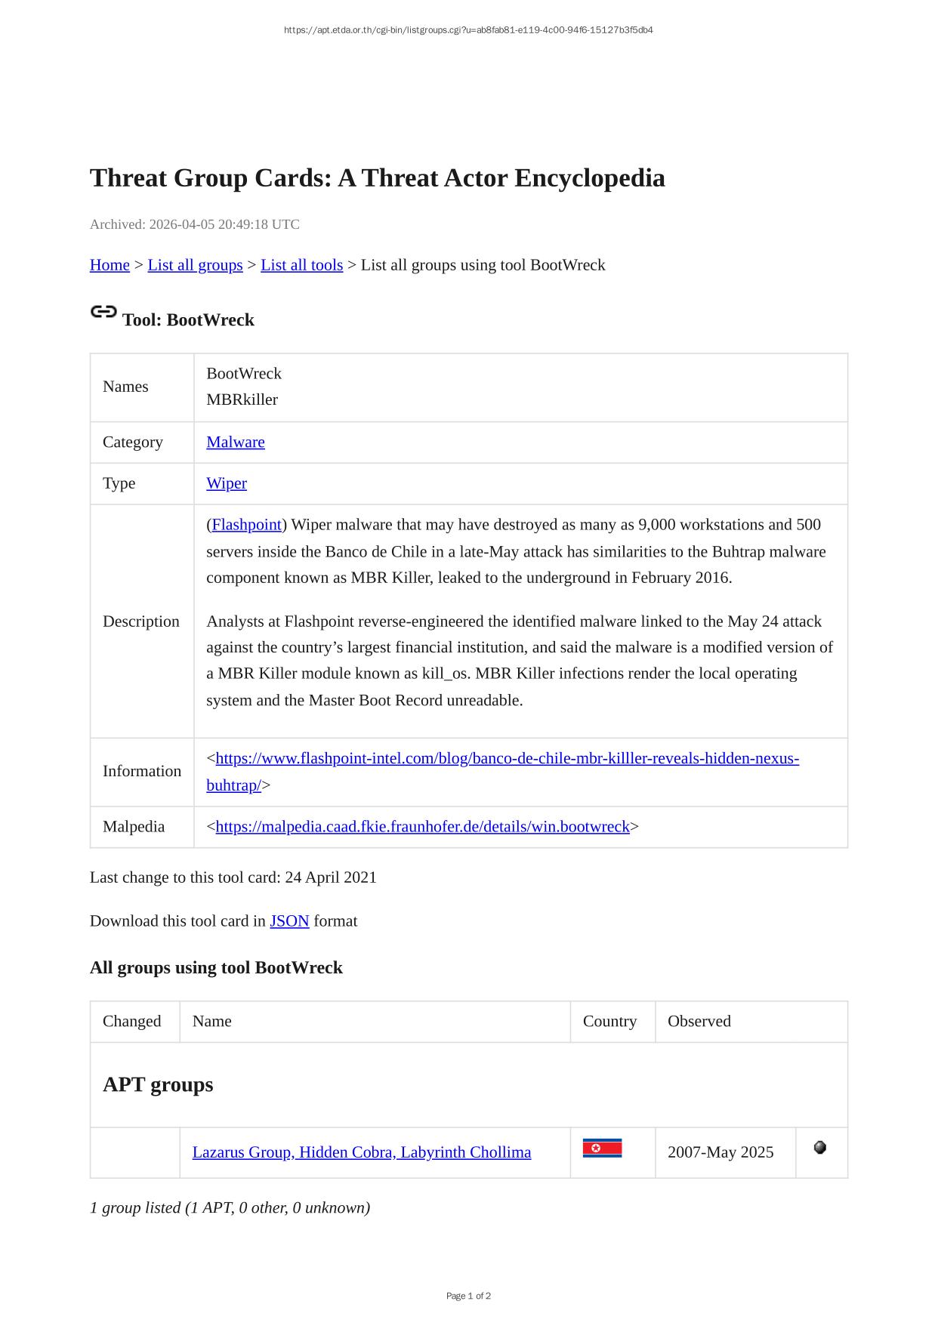Viewport: 938px width, 1326px height.
Task: Click the Observed column header
Action: tap(699, 1022)
